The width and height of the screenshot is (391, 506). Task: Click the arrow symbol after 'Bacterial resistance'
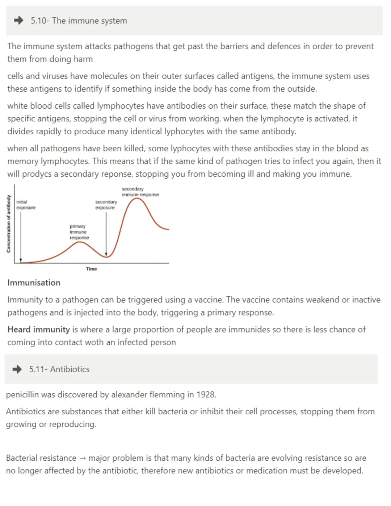83,458
